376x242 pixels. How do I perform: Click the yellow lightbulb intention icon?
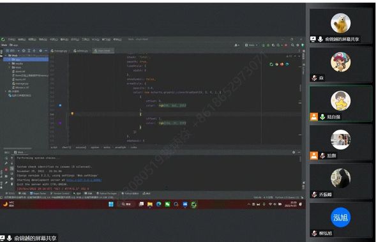72,114
